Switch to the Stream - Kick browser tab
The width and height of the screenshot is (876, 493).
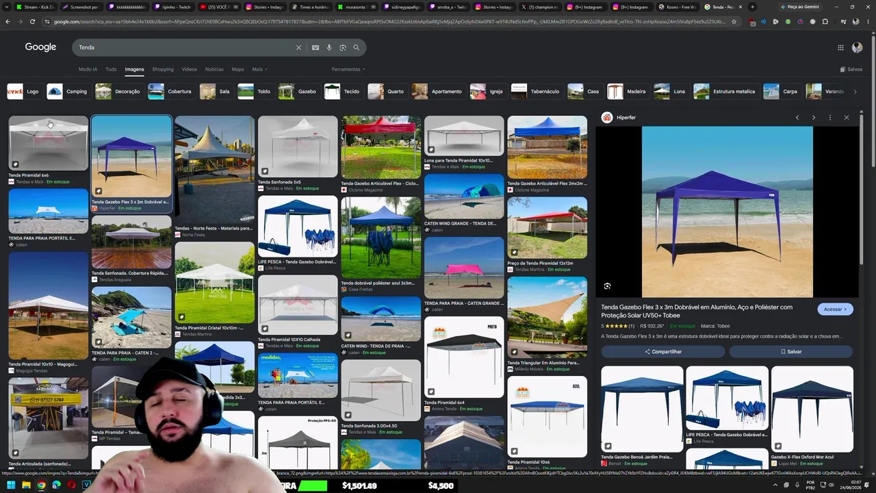click(36, 7)
